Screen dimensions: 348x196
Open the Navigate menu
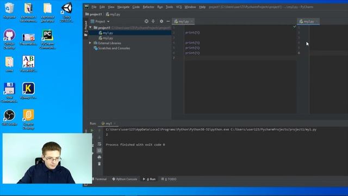click(123, 7)
